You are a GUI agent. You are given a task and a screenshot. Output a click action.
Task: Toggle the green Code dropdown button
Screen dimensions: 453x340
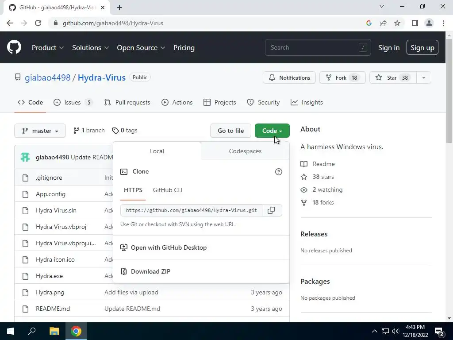(272, 131)
